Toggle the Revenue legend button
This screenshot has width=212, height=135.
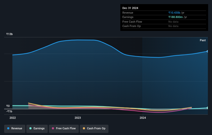click(x=15, y=129)
